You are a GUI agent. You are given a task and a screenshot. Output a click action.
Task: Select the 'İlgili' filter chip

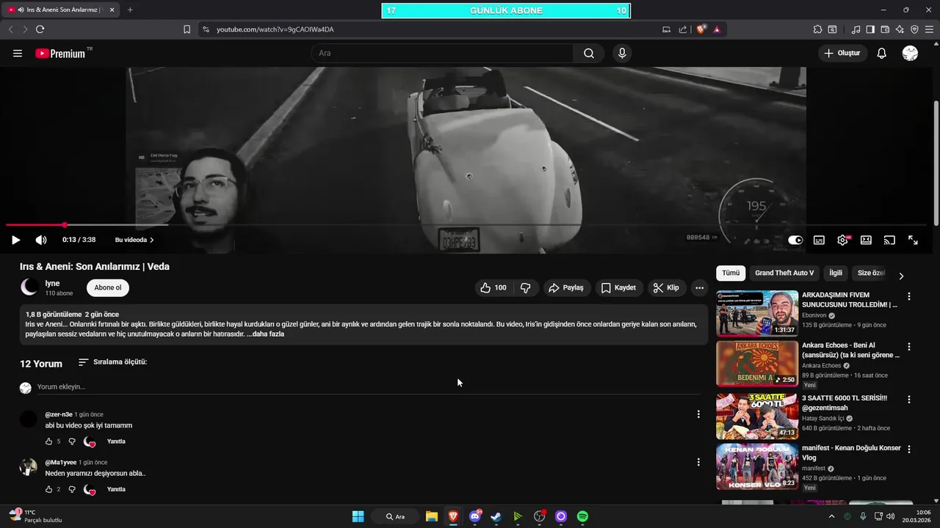pos(836,273)
